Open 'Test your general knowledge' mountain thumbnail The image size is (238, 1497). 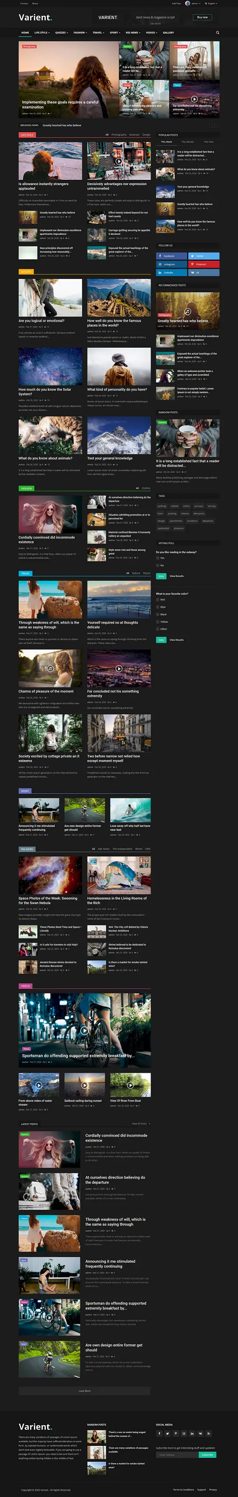click(119, 435)
